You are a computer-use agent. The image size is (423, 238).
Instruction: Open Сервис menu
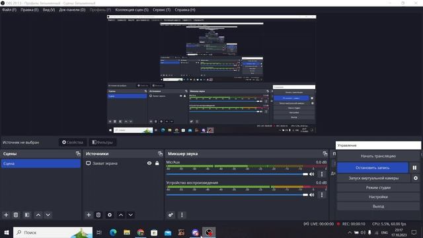click(x=161, y=10)
